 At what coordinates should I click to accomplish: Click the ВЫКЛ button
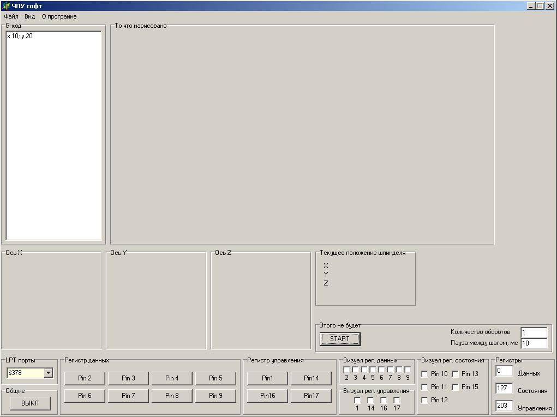(30, 403)
